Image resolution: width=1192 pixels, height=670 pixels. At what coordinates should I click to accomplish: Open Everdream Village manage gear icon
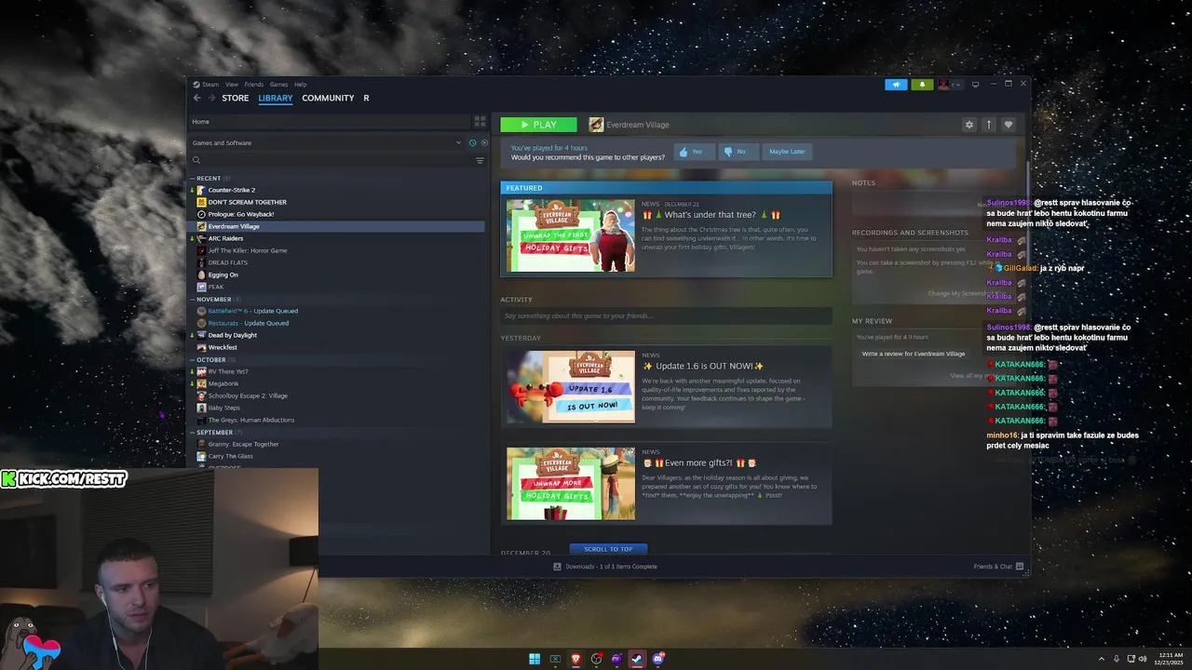(969, 125)
